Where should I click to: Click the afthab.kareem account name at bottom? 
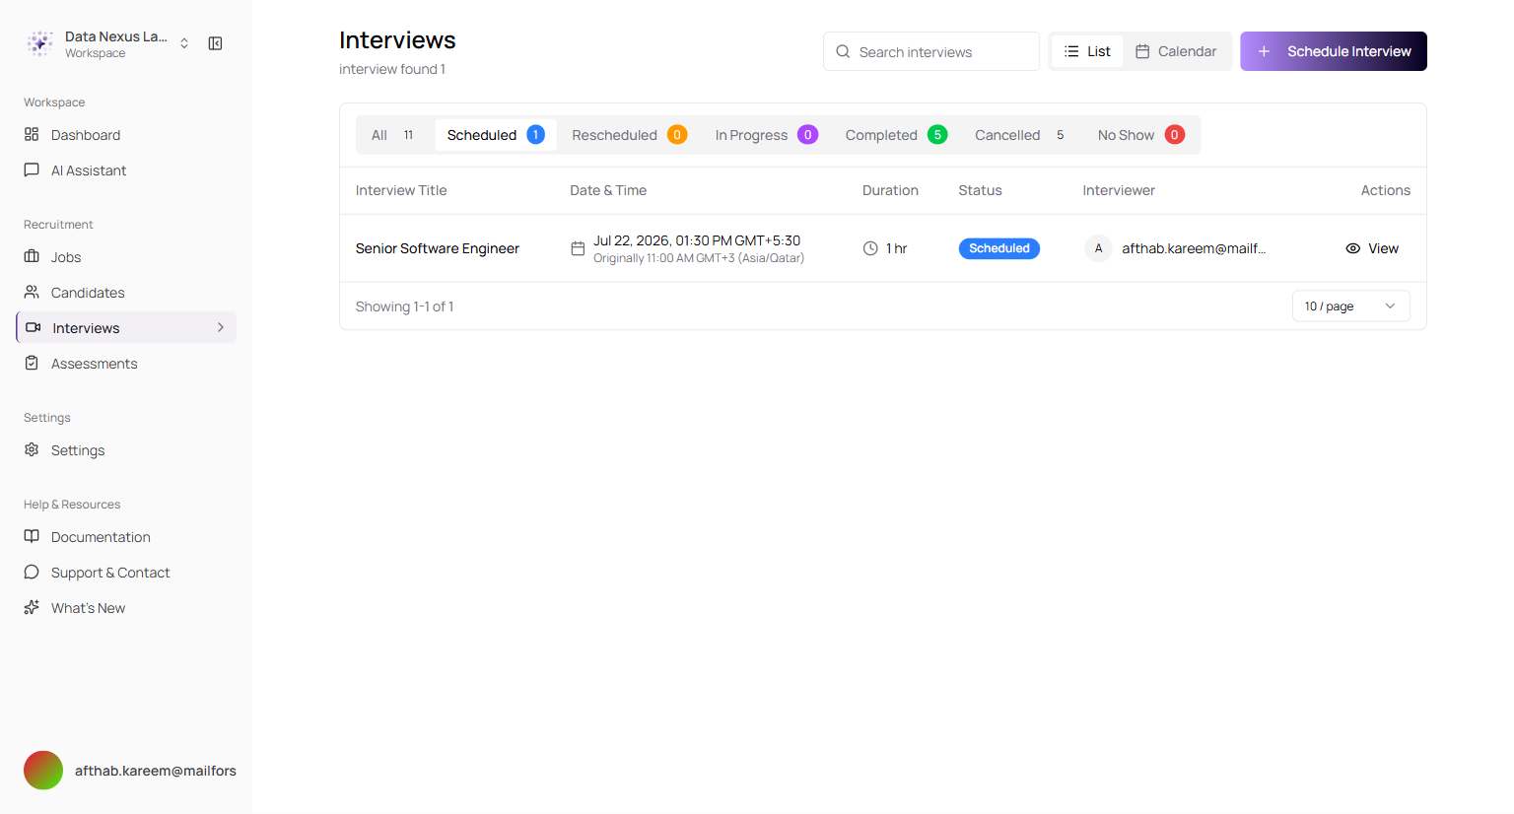(x=156, y=771)
